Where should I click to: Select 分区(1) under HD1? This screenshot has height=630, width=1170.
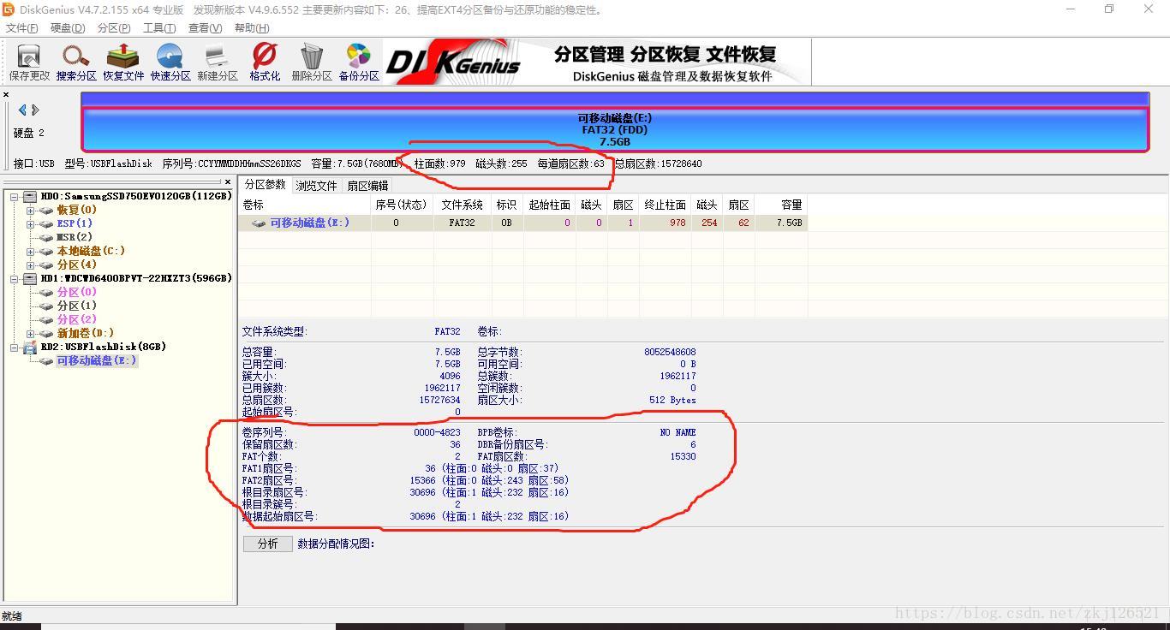coord(77,306)
